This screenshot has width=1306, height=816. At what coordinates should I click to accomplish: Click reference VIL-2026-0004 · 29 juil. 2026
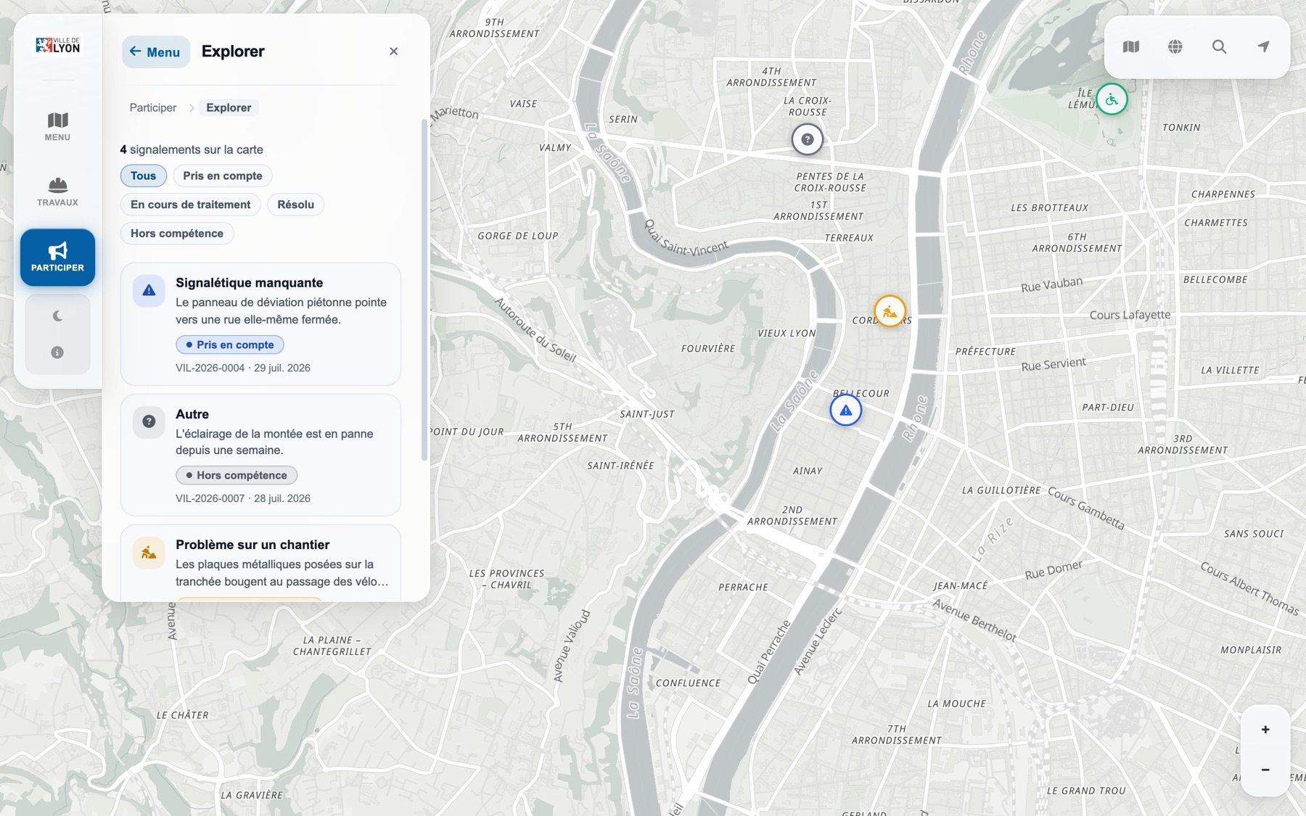(243, 368)
